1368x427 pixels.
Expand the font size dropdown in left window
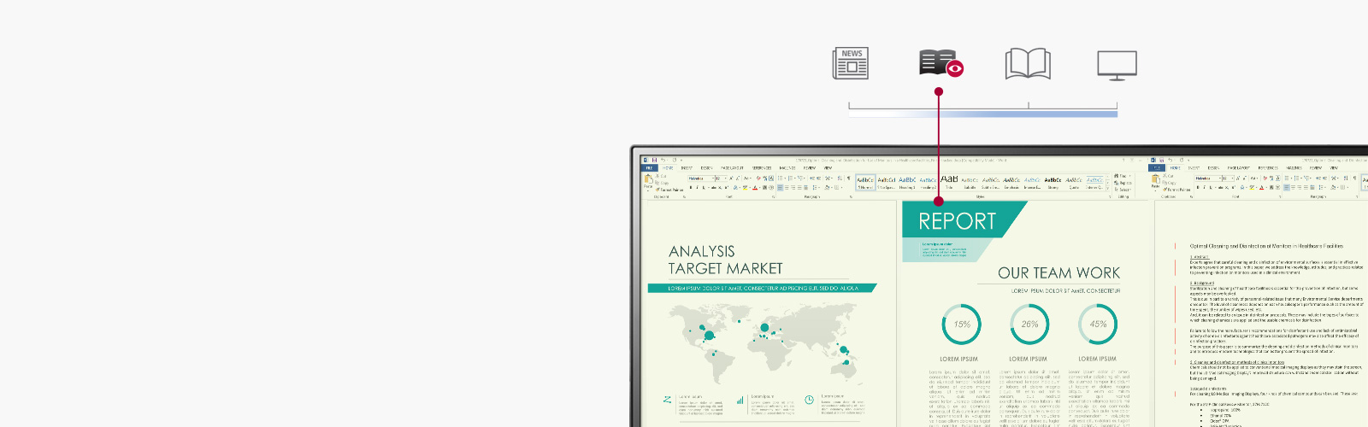pyautogui.click(x=723, y=178)
